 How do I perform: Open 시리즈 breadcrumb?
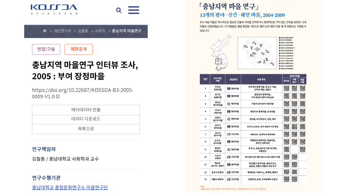[100, 31]
